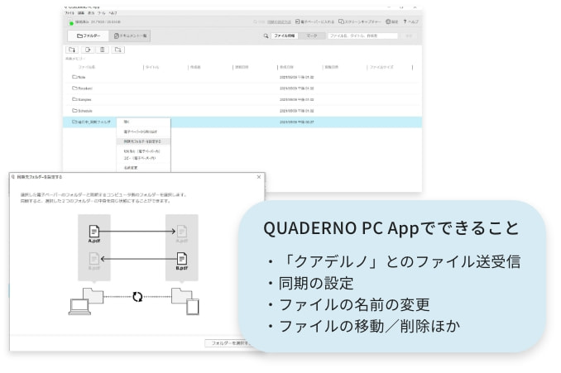Click the export file toolbar icon

click(x=87, y=50)
